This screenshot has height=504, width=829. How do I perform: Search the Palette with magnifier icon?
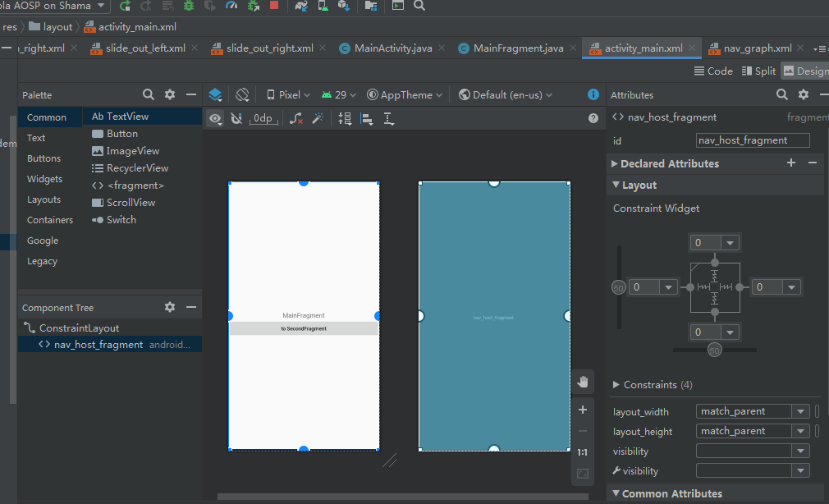pos(149,94)
